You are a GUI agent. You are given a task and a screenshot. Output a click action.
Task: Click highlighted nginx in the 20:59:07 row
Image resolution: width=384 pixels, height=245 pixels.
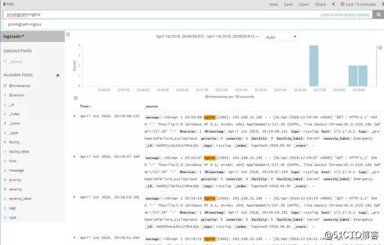(x=210, y=158)
